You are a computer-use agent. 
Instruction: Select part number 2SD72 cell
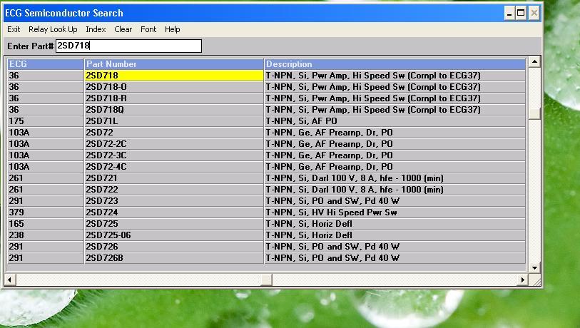click(x=174, y=133)
